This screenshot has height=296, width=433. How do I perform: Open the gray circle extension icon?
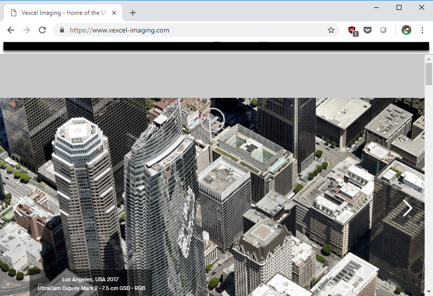383,30
